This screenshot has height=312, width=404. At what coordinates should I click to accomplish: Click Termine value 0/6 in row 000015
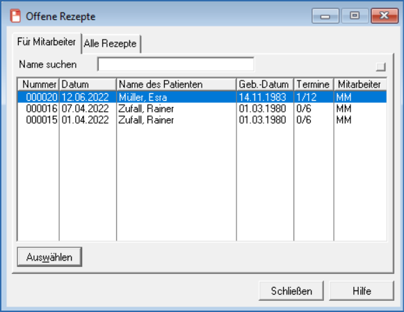coord(303,120)
